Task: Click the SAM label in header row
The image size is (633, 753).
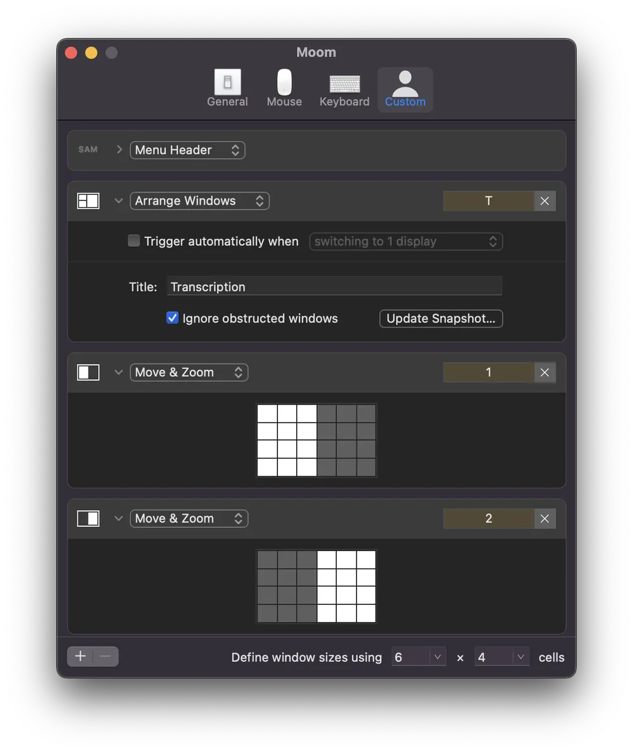Action: (88, 149)
